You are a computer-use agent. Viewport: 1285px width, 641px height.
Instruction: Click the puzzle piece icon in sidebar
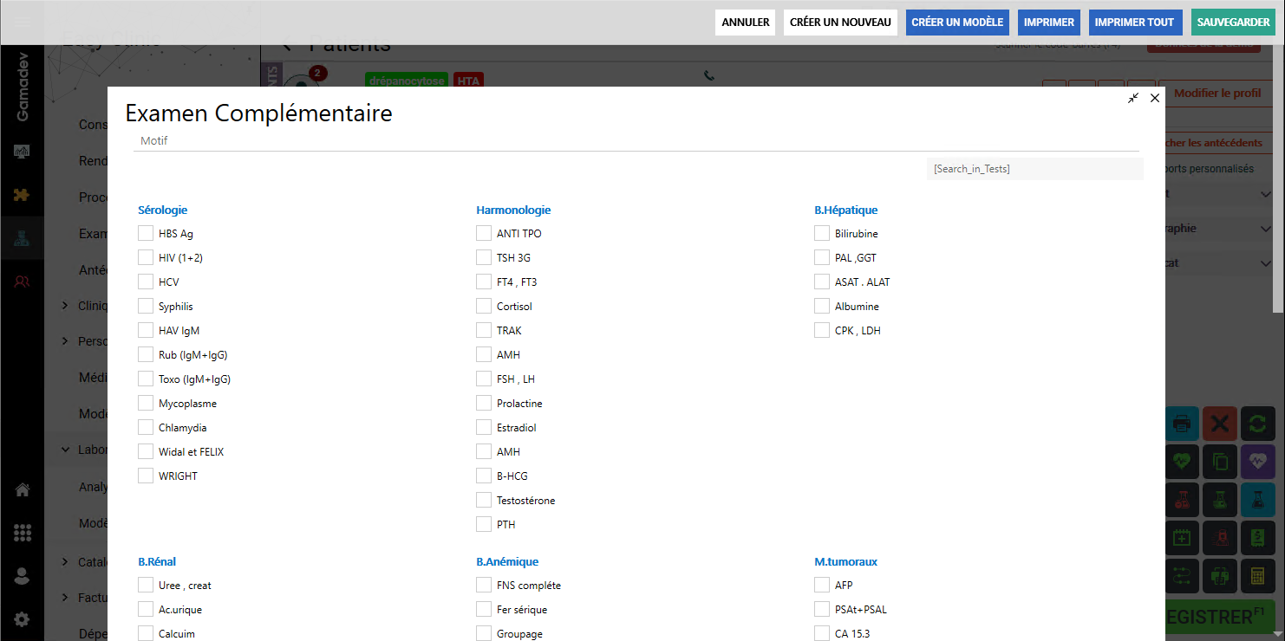pos(23,195)
